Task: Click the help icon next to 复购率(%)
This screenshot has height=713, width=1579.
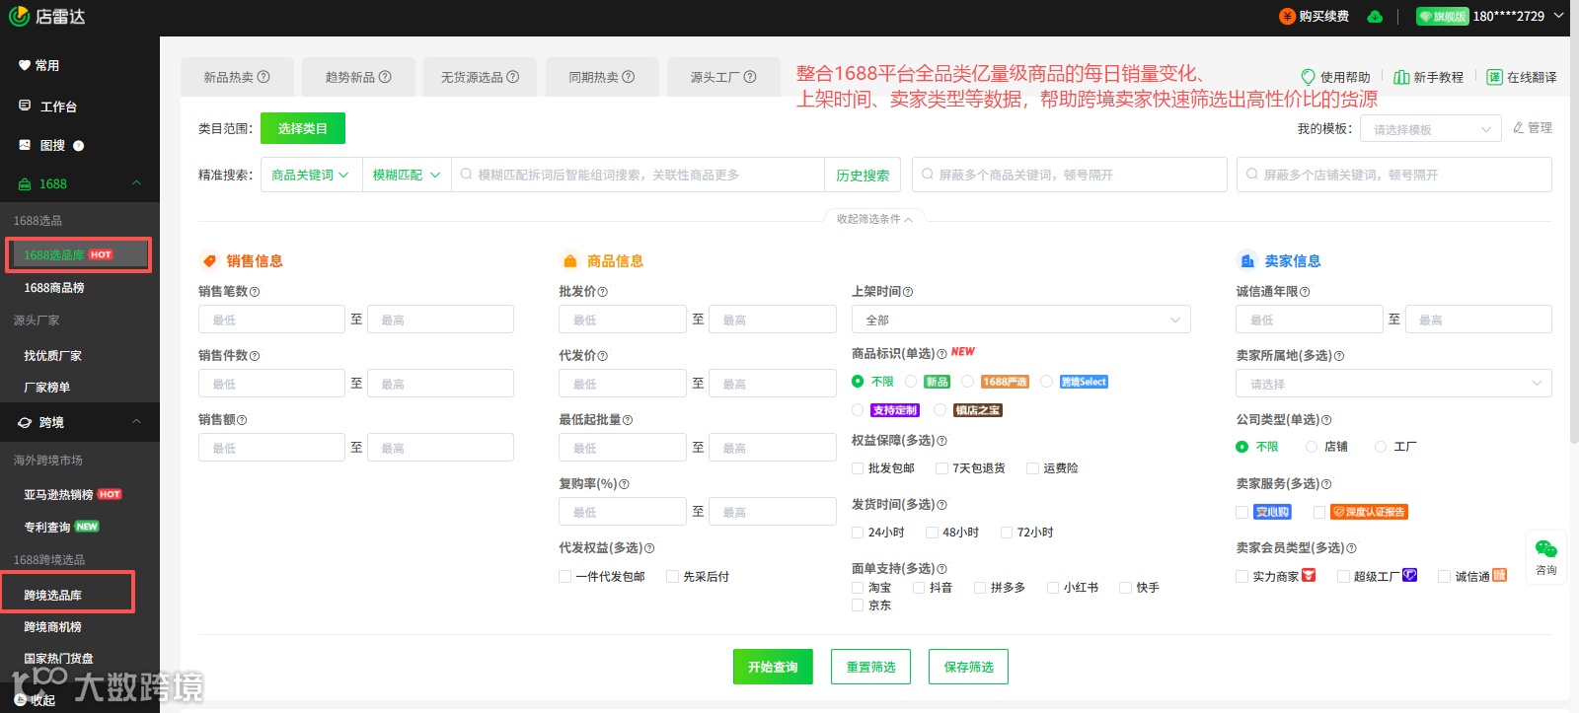Action: 624,484
